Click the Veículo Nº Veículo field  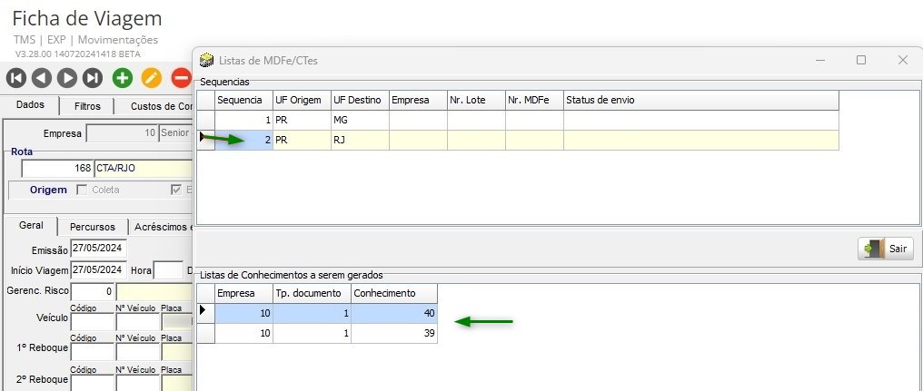click(138, 322)
